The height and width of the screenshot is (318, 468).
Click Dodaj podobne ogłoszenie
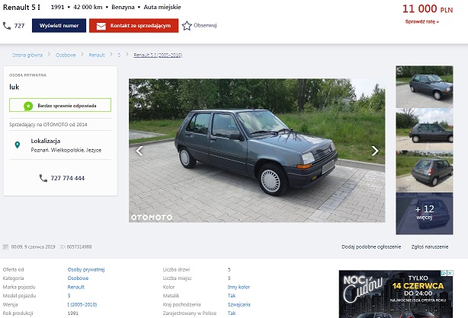[371, 246]
